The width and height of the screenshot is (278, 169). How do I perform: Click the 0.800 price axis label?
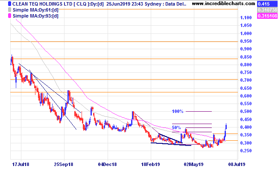(246, 65)
